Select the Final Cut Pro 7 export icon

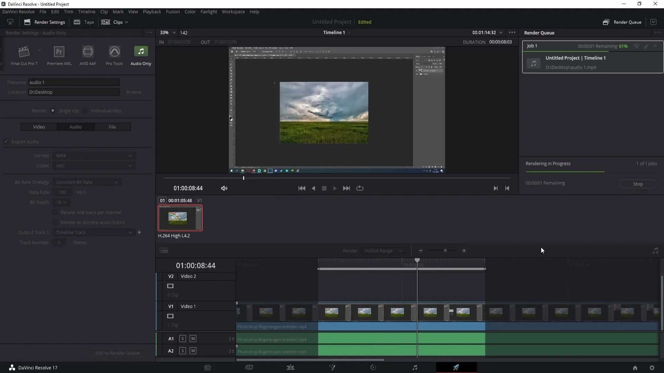tap(24, 51)
